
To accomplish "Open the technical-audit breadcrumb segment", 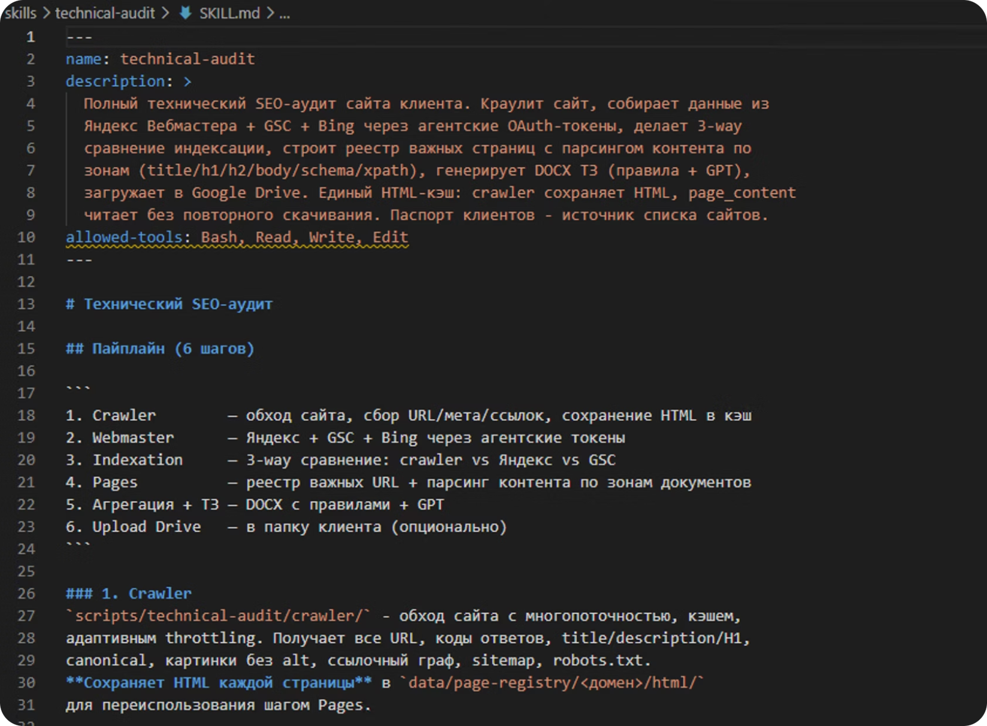I will point(105,13).
